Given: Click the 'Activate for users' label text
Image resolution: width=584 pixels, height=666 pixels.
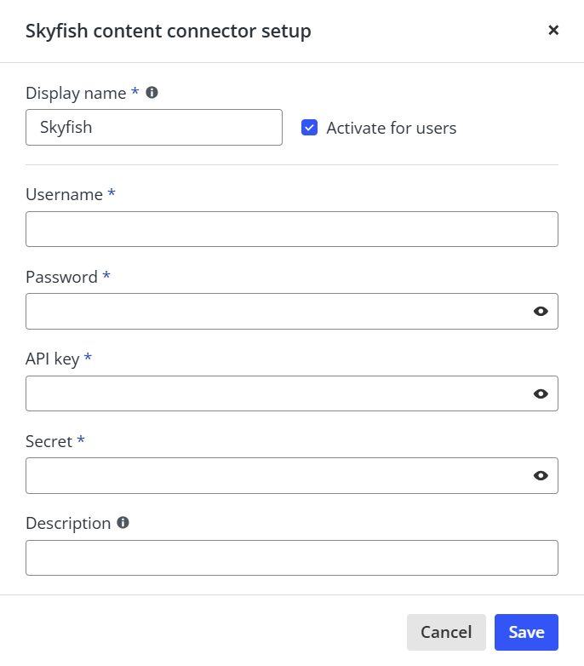Looking at the screenshot, I should point(391,128).
